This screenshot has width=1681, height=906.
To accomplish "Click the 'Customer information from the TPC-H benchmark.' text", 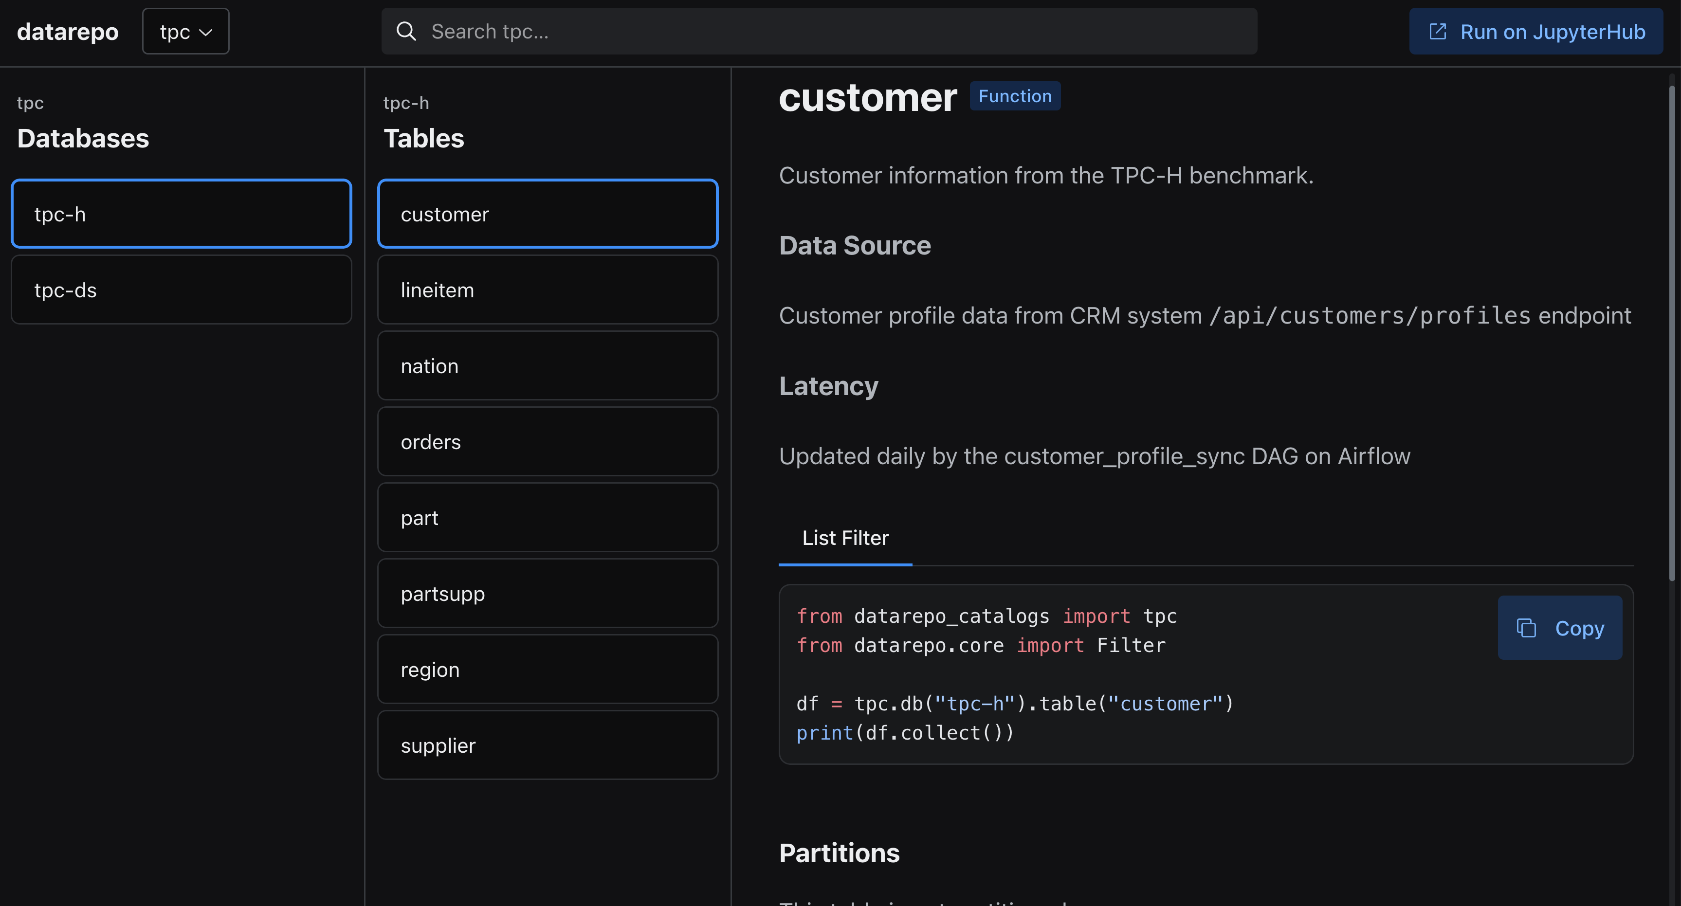I will pos(1046,176).
